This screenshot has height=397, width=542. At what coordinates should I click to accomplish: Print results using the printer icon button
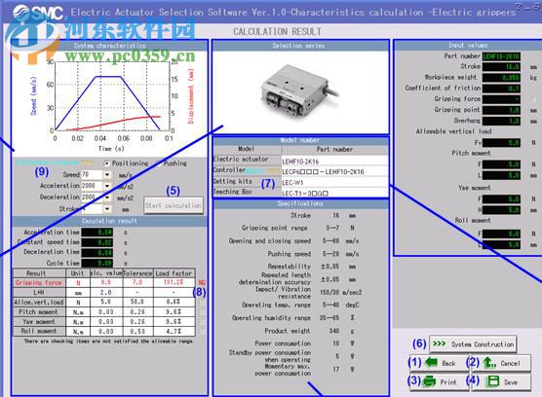[439, 381]
